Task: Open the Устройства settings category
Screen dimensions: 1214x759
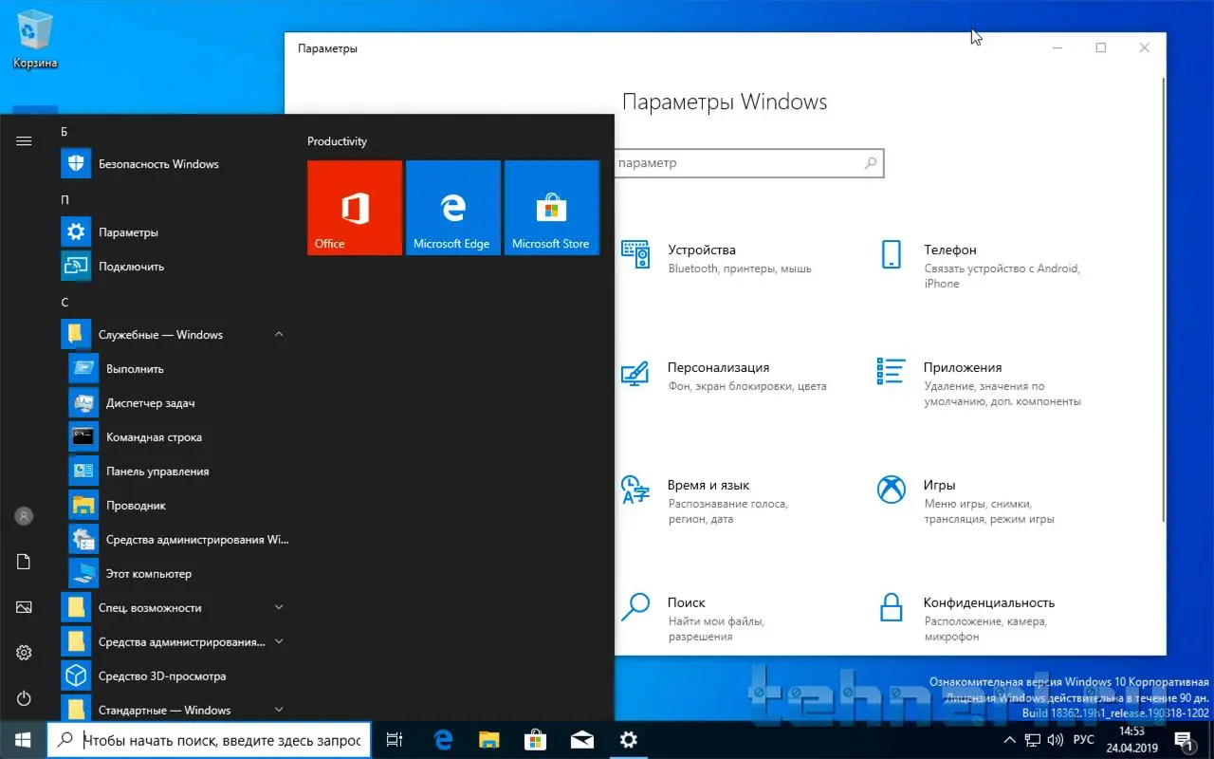Action: [701, 250]
